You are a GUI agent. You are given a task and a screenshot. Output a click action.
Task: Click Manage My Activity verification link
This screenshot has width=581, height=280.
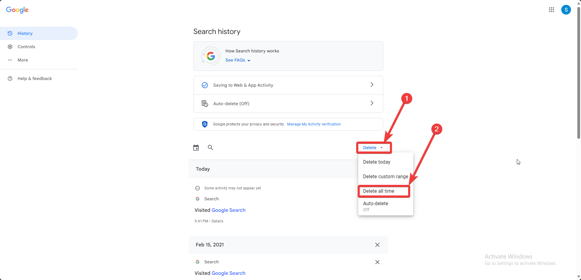point(314,124)
